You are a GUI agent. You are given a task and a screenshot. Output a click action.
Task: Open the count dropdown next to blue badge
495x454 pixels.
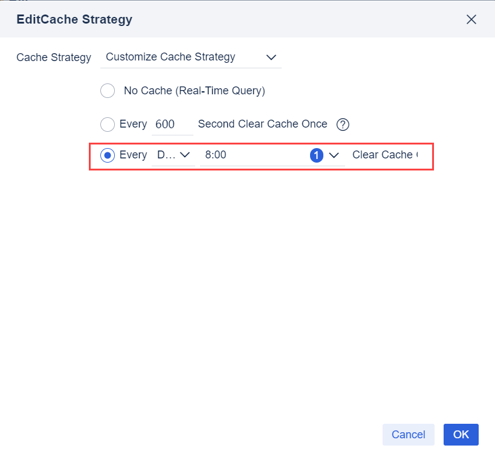(334, 155)
